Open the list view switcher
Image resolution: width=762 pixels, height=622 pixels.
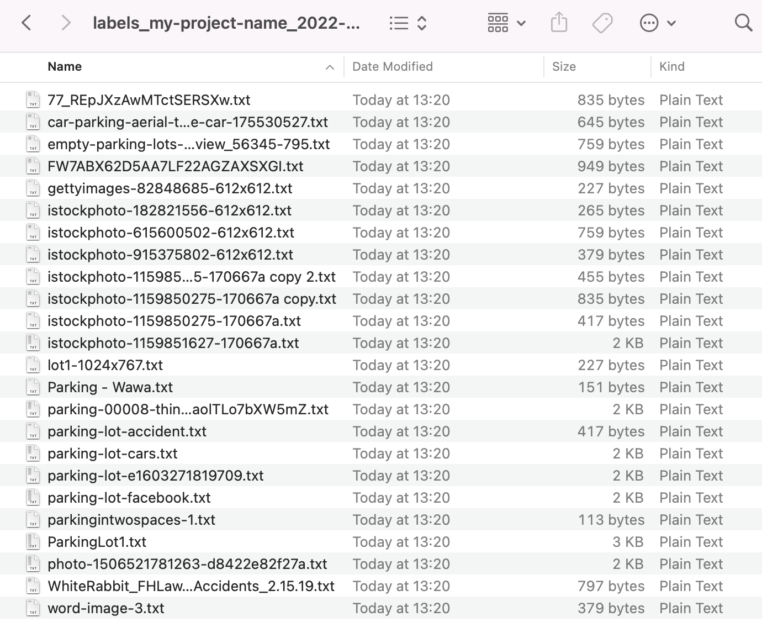[x=408, y=23]
